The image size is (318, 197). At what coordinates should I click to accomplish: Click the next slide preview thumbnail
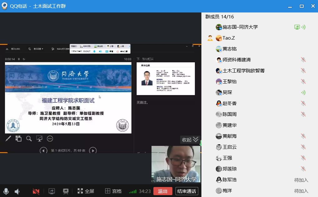(166, 79)
